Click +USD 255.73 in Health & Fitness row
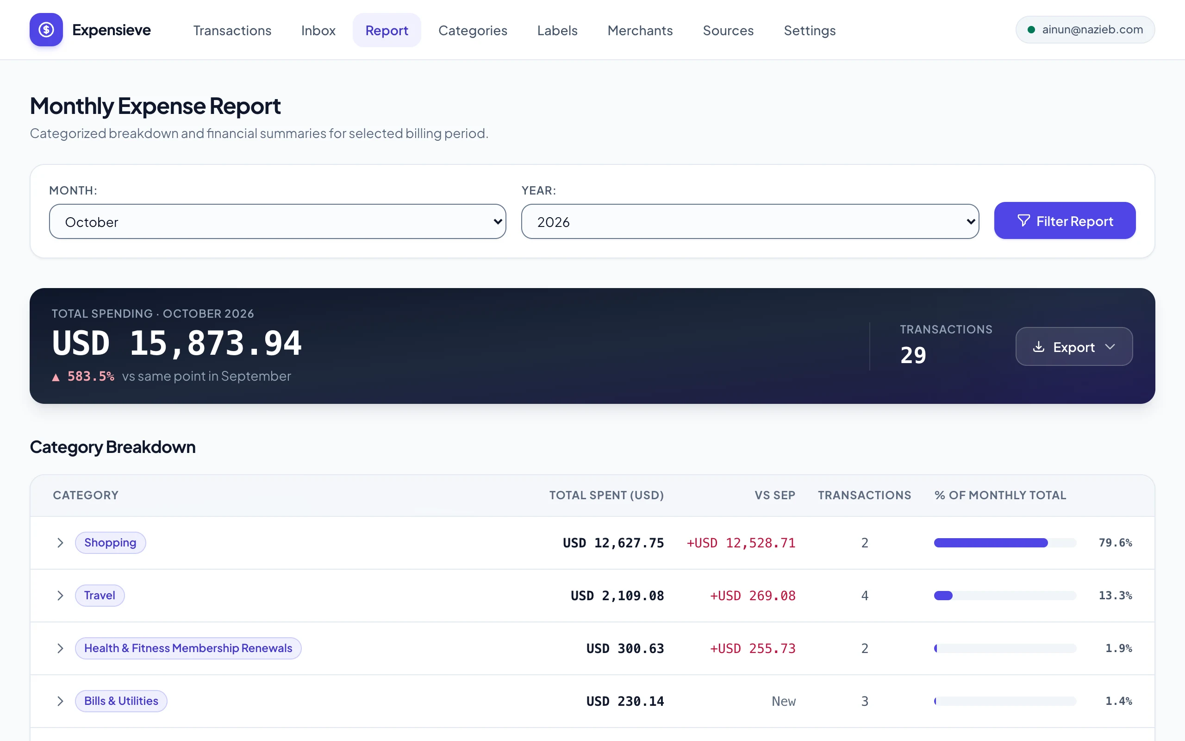The height and width of the screenshot is (741, 1185). click(753, 648)
